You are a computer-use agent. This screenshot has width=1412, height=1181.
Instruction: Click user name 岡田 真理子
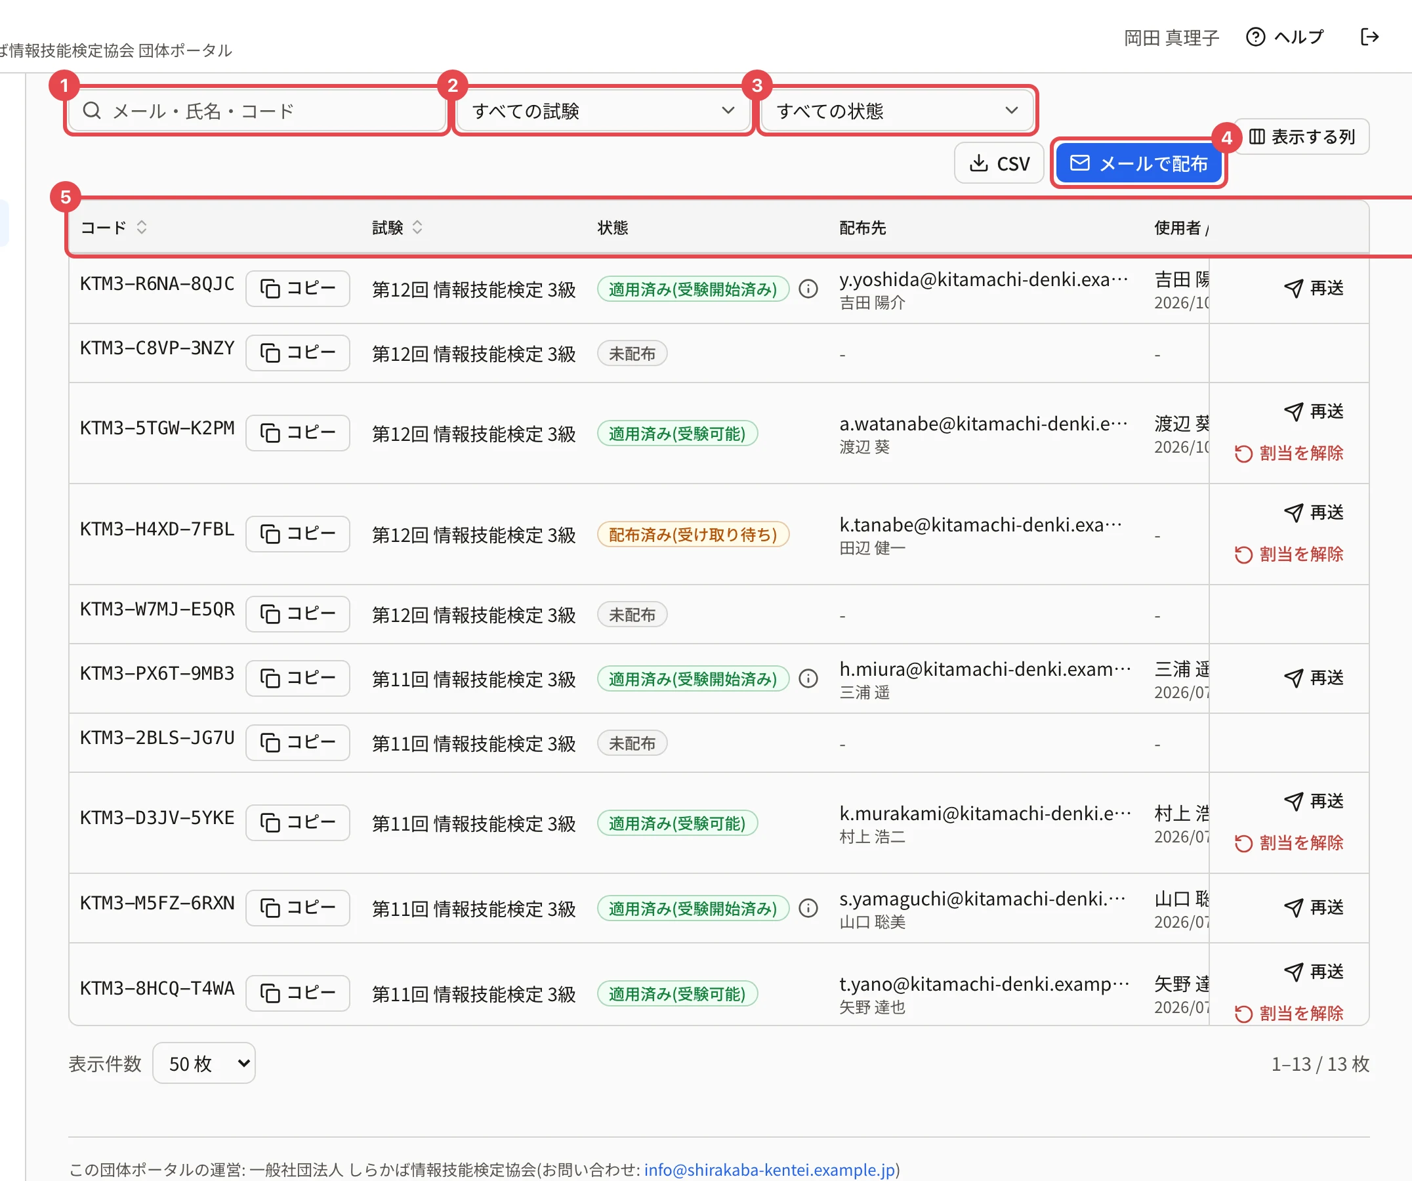[x=1171, y=37]
